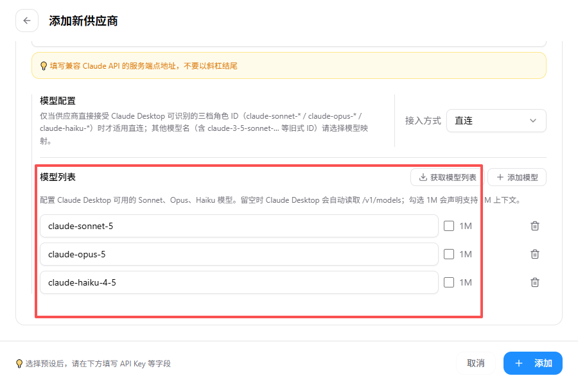Click the 添加模型 button
The height and width of the screenshot is (385, 578).
click(x=517, y=178)
